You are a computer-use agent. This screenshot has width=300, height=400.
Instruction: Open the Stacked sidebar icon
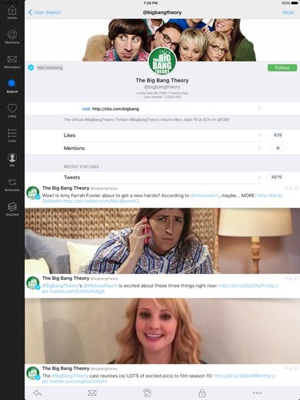(x=12, y=209)
